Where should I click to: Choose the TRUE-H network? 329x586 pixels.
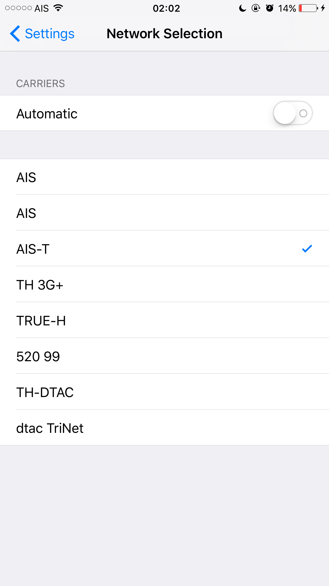point(164,320)
